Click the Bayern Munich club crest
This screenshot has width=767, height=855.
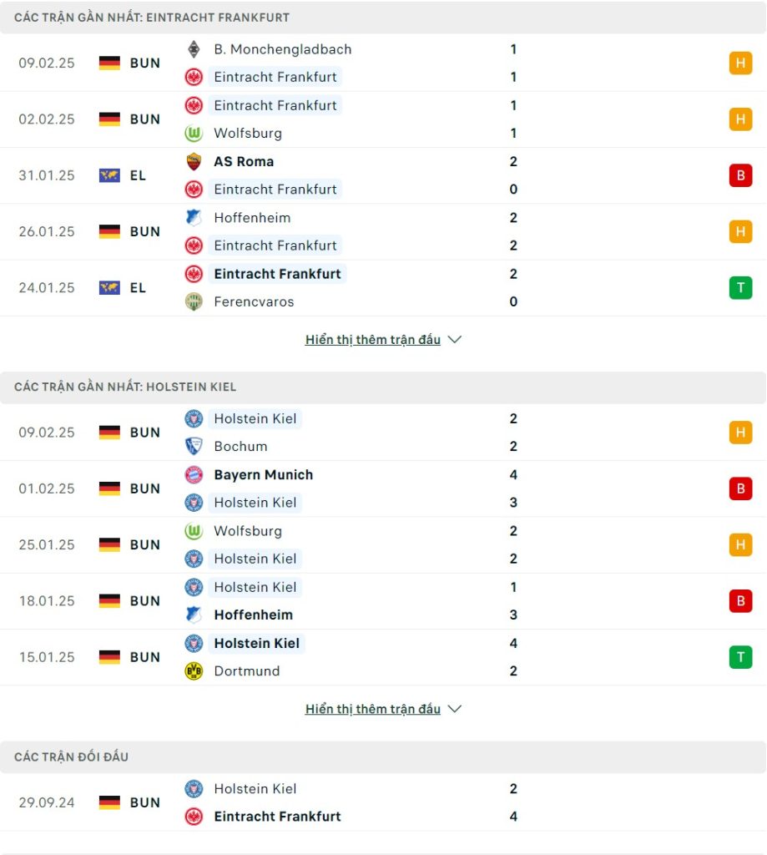tap(194, 475)
